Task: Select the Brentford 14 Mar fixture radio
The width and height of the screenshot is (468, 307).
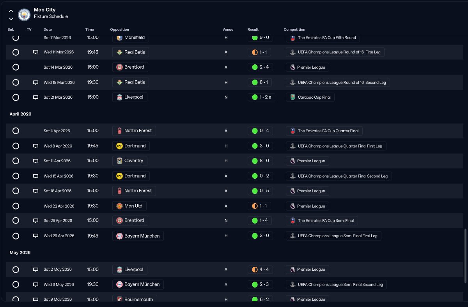Action: [16, 67]
